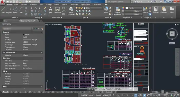Click Match Properties tool
The width and height of the screenshot is (180, 97).
point(118,11)
